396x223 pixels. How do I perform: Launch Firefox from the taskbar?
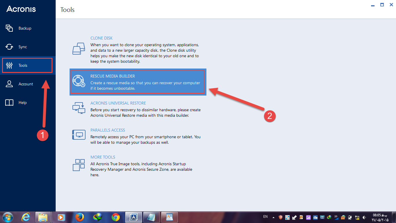79,217
